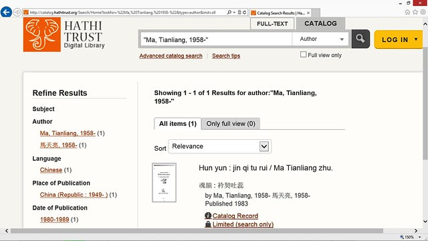Minimize the browser window
Image resolution: width=428 pixels, height=241 pixels.
pyautogui.click(x=400, y=3)
